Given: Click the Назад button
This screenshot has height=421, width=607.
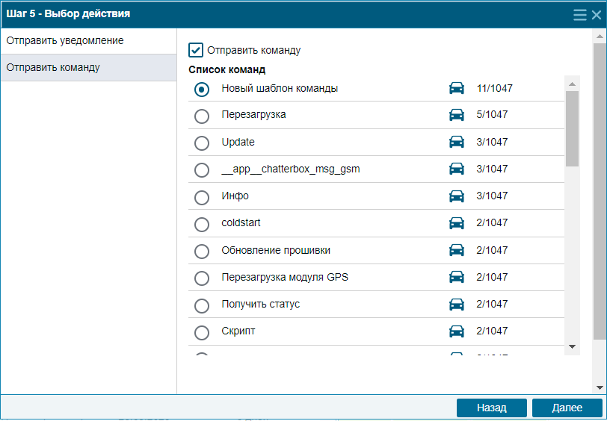Looking at the screenshot, I should click(492, 408).
